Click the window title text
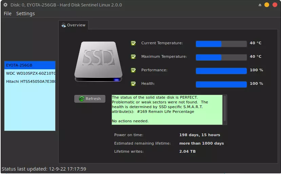 [66, 5]
